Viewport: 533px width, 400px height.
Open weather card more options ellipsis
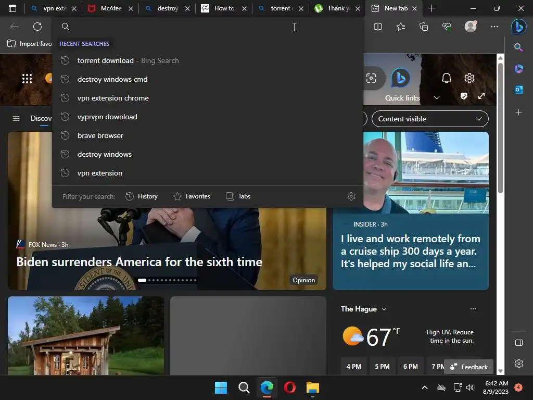coord(473,309)
